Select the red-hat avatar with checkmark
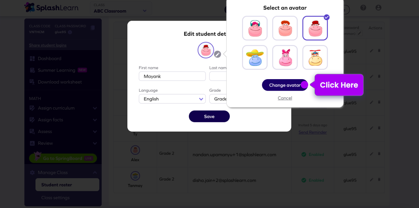Screen dimensions: 419x208 (x=315, y=28)
